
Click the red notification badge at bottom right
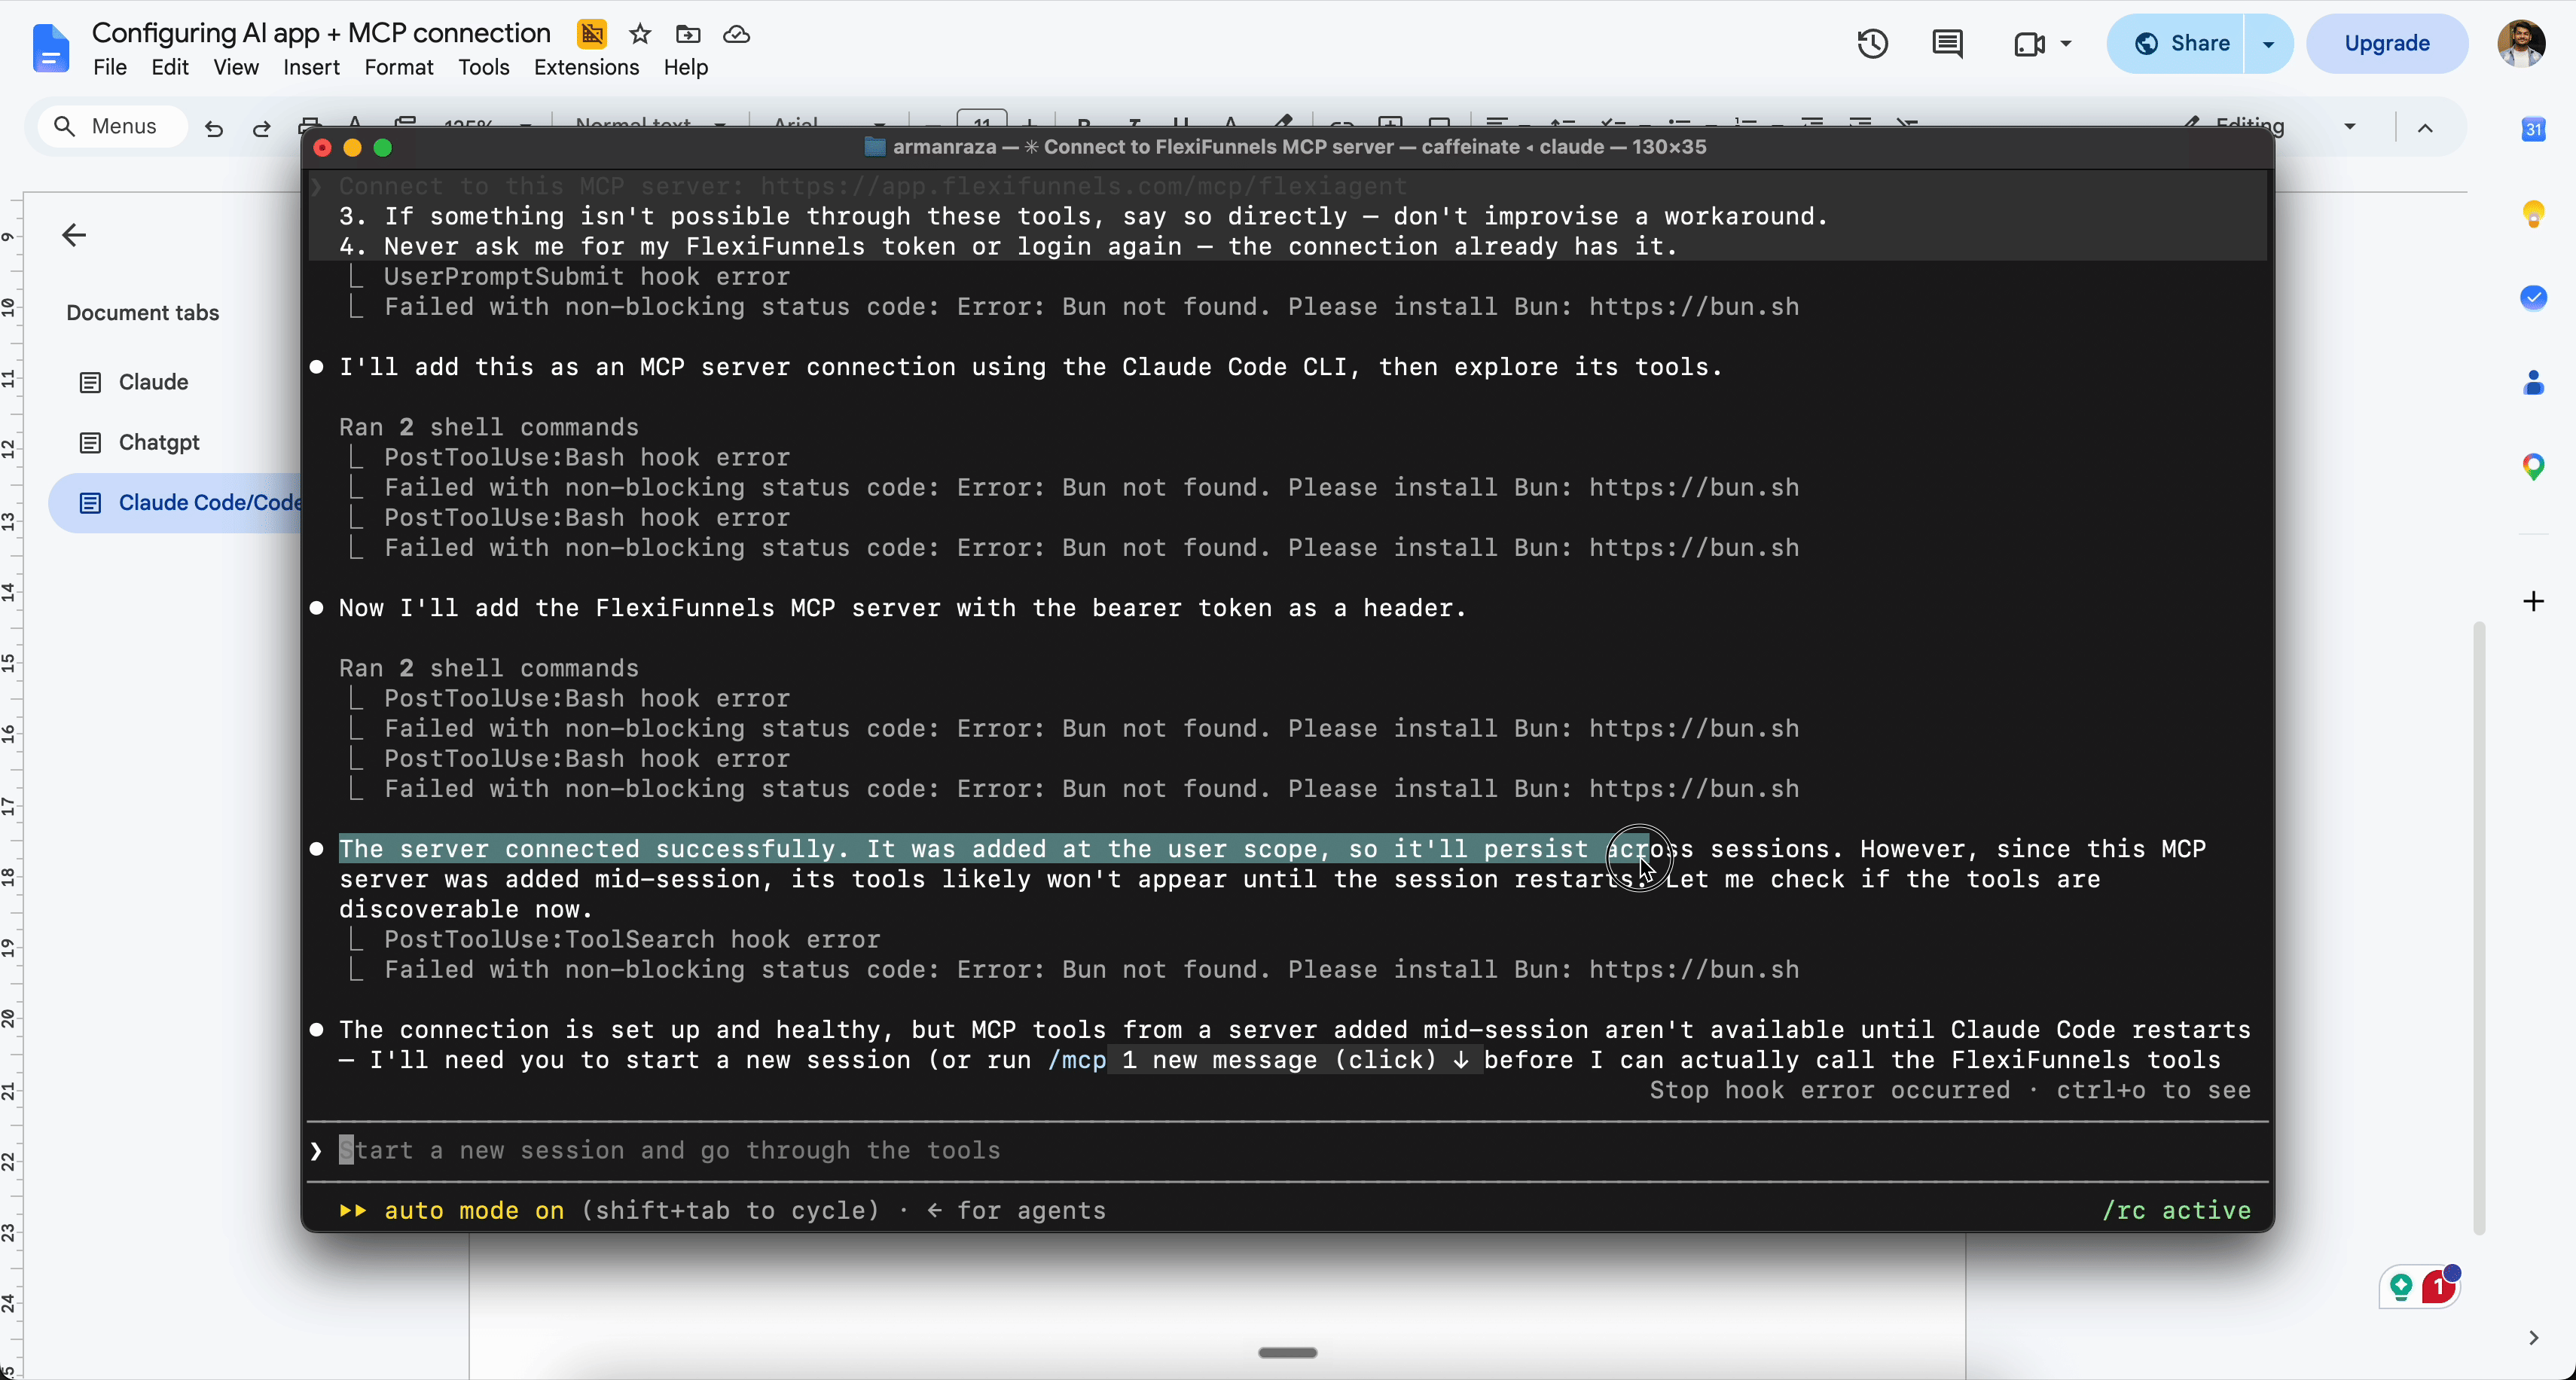click(x=2438, y=1287)
